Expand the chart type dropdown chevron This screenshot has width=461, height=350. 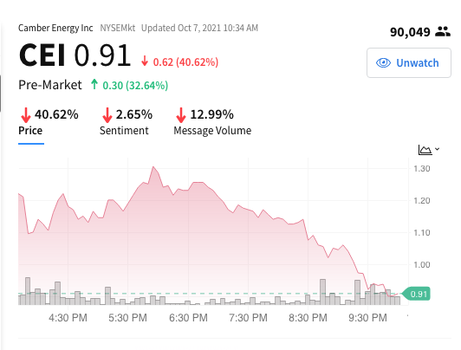point(438,149)
